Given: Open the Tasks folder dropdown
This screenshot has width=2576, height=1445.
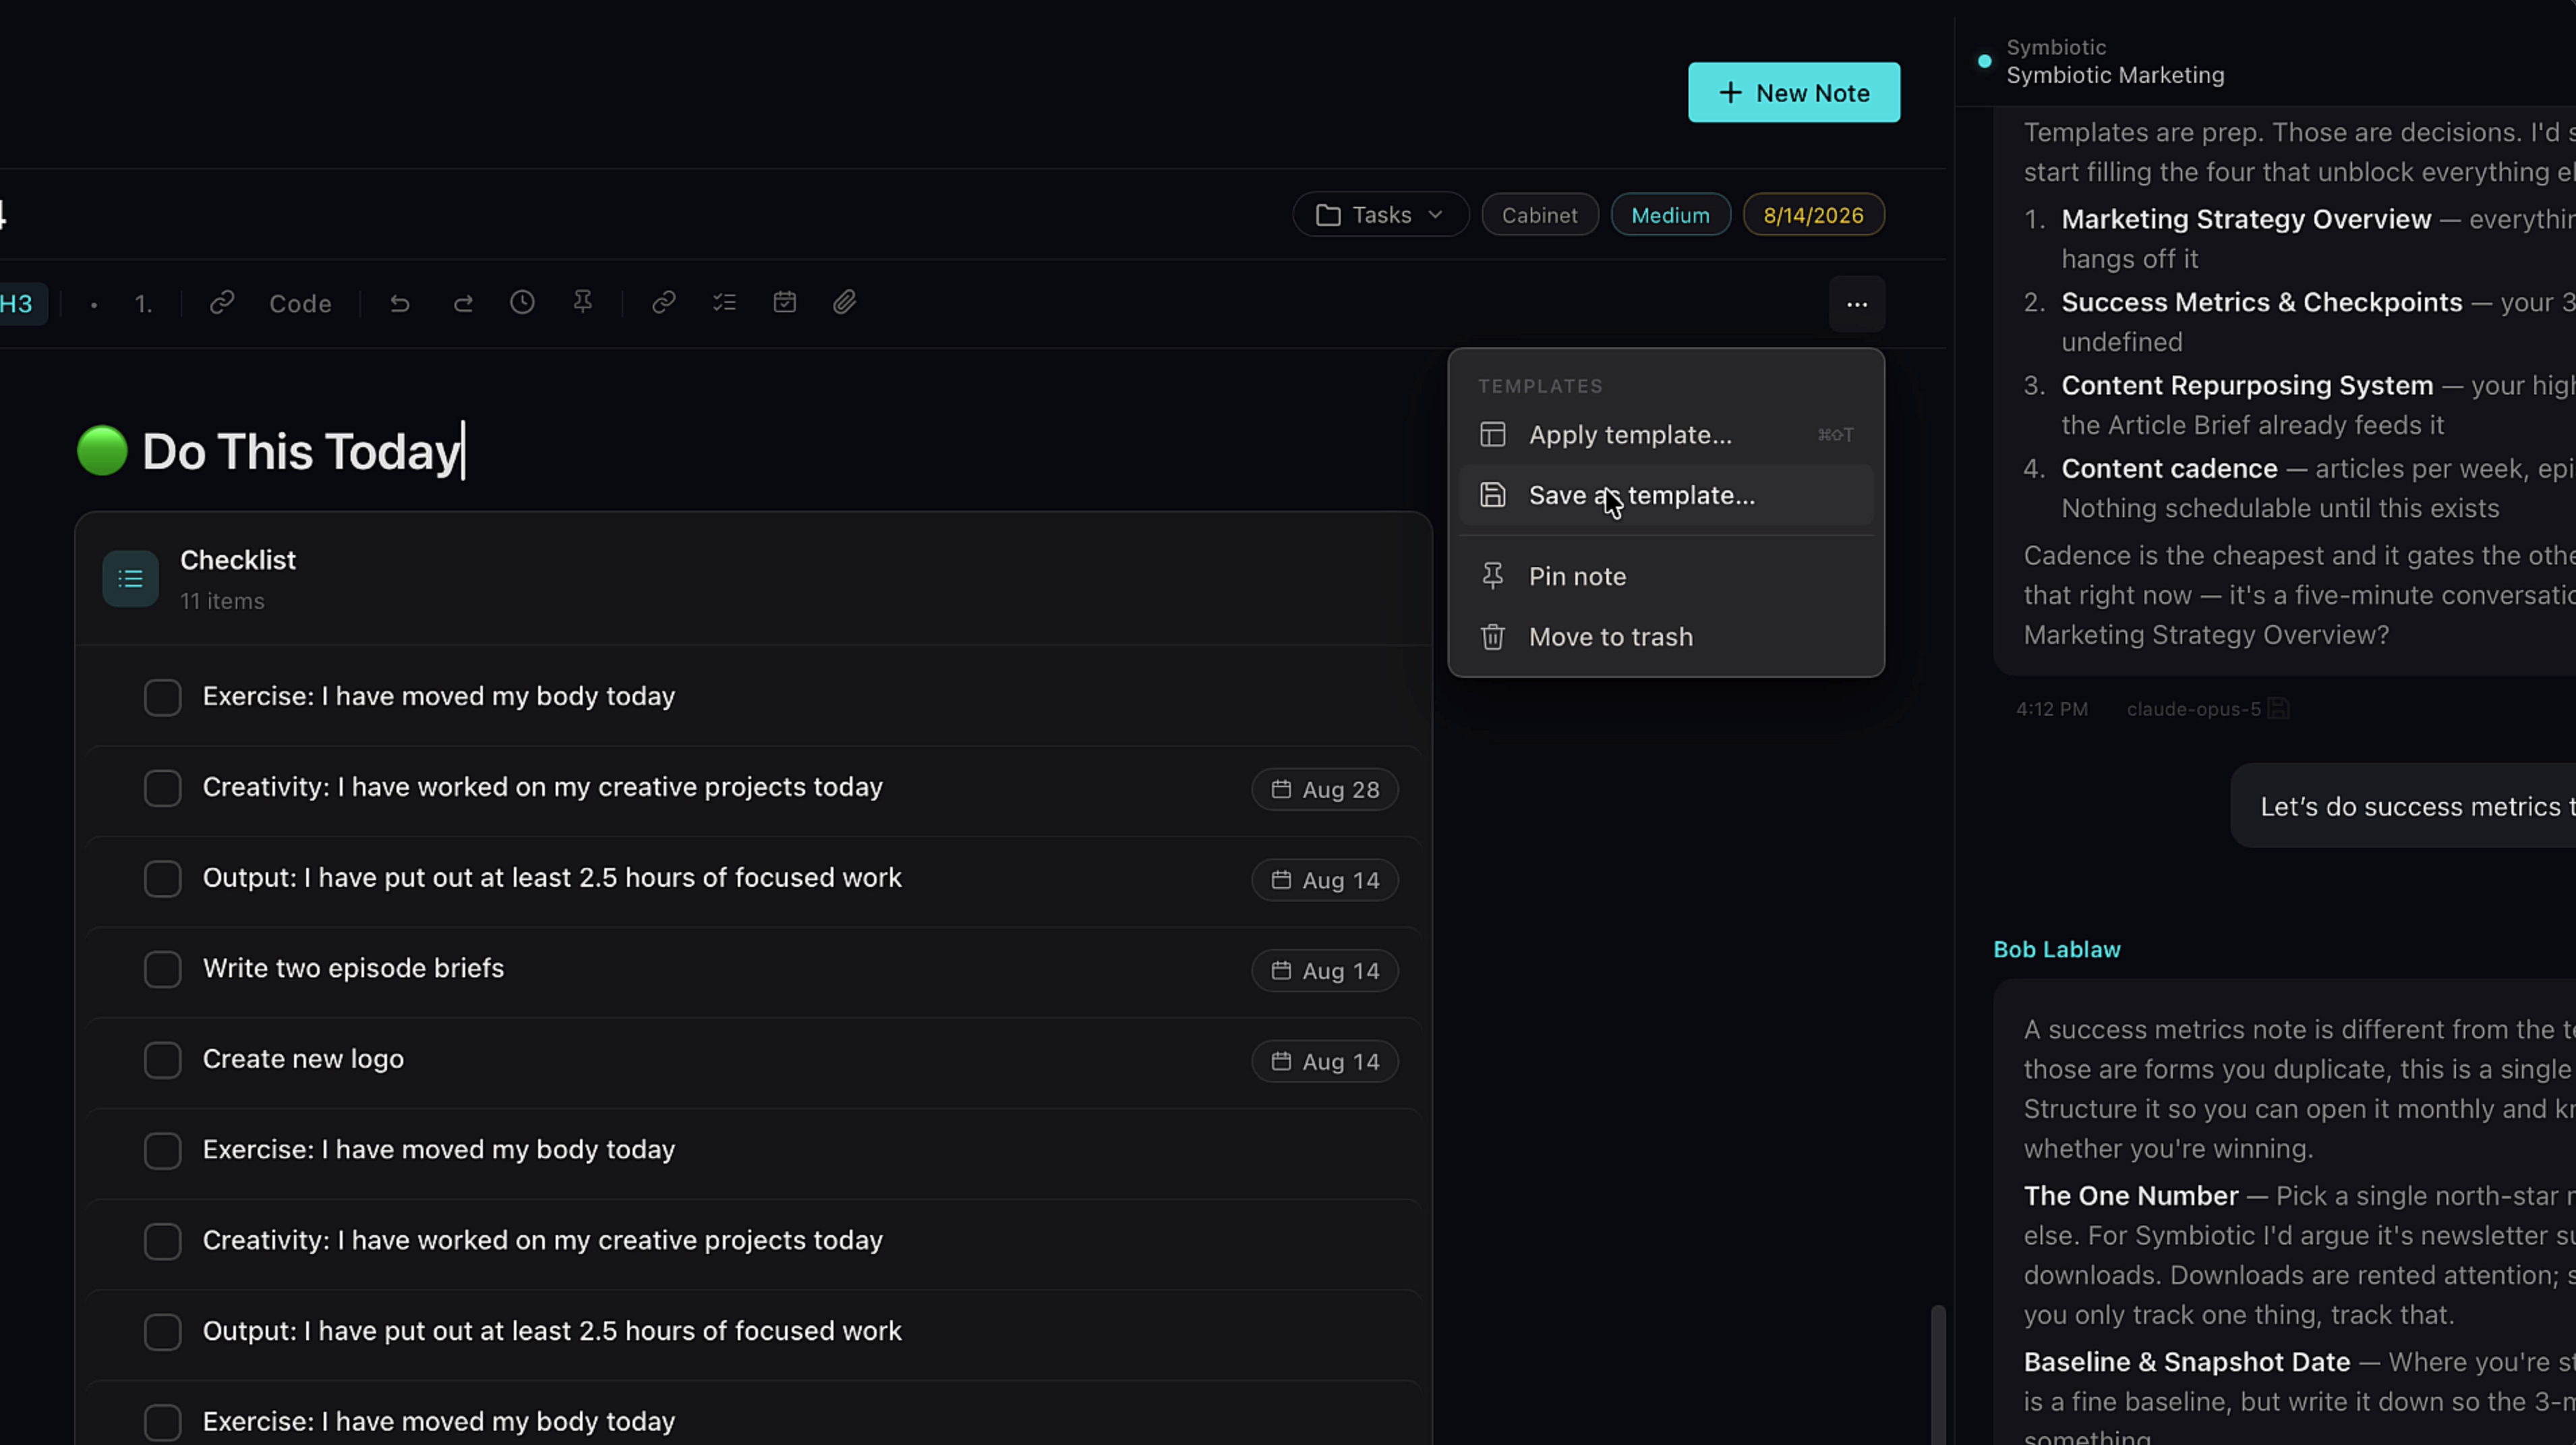Looking at the screenshot, I should pyautogui.click(x=1380, y=215).
